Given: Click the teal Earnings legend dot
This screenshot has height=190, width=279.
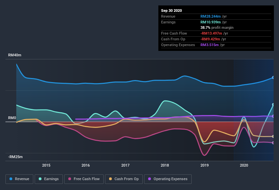Looking at the screenshot, I should [x=40, y=179].
